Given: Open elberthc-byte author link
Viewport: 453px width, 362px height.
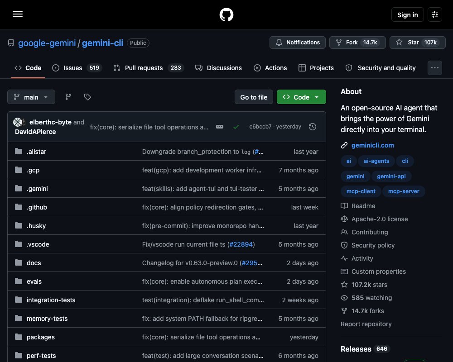Looking at the screenshot, I should (x=50, y=122).
